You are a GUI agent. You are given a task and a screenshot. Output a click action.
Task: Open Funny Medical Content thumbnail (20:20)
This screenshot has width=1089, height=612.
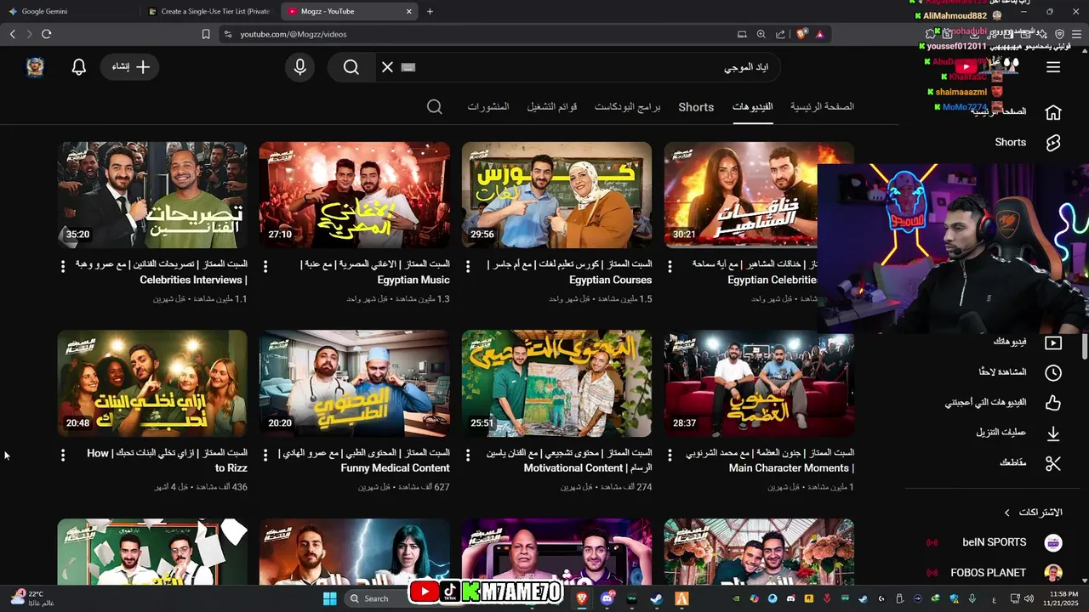point(355,383)
